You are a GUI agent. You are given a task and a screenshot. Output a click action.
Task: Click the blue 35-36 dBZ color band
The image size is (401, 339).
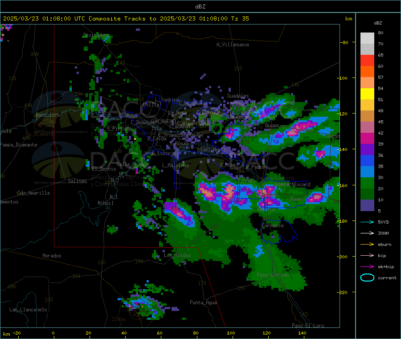[x=367, y=160]
